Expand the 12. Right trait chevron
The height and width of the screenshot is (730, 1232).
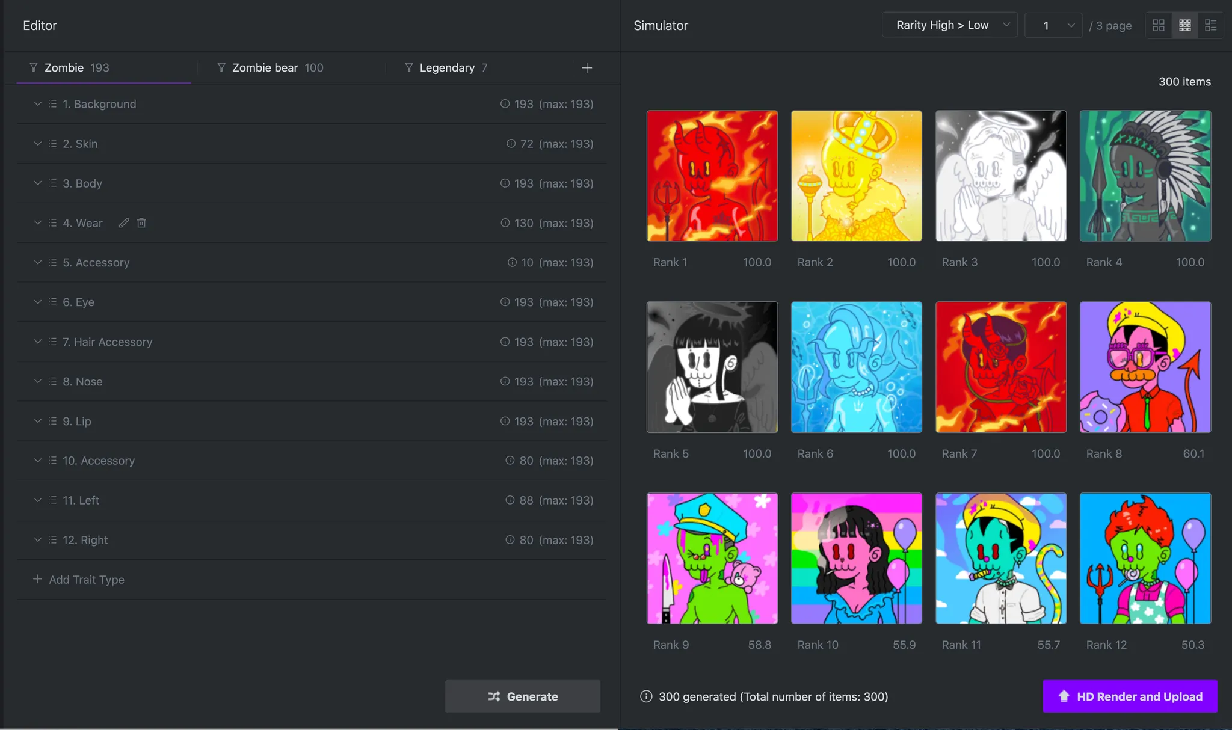(x=37, y=540)
